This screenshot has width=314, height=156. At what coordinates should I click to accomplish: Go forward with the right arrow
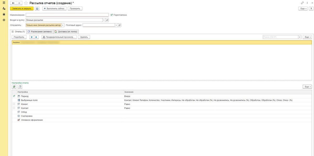[x=19, y=3]
